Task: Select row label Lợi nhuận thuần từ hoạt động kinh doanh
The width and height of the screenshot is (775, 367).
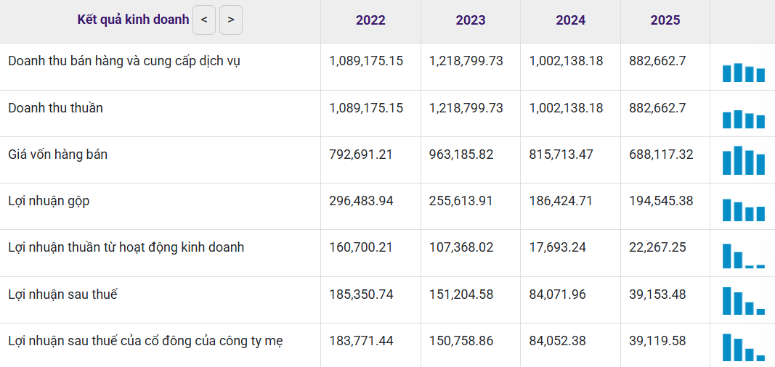Action: point(126,247)
